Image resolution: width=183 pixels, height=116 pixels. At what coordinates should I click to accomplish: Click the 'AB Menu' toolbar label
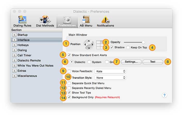86,25
